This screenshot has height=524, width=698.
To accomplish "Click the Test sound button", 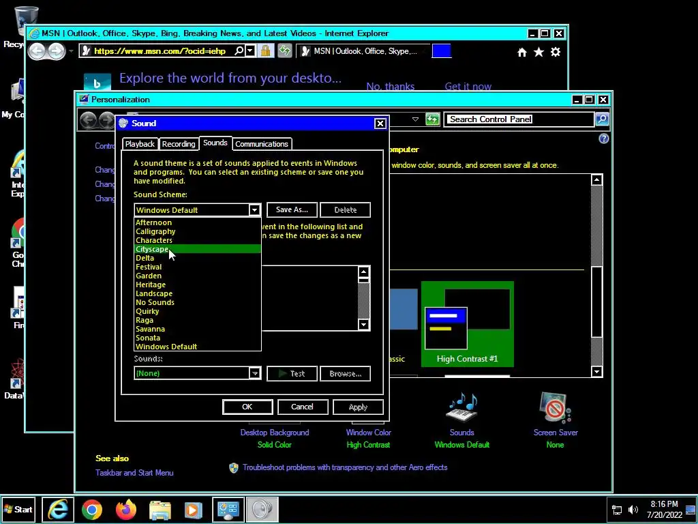I will coord(292,374).
